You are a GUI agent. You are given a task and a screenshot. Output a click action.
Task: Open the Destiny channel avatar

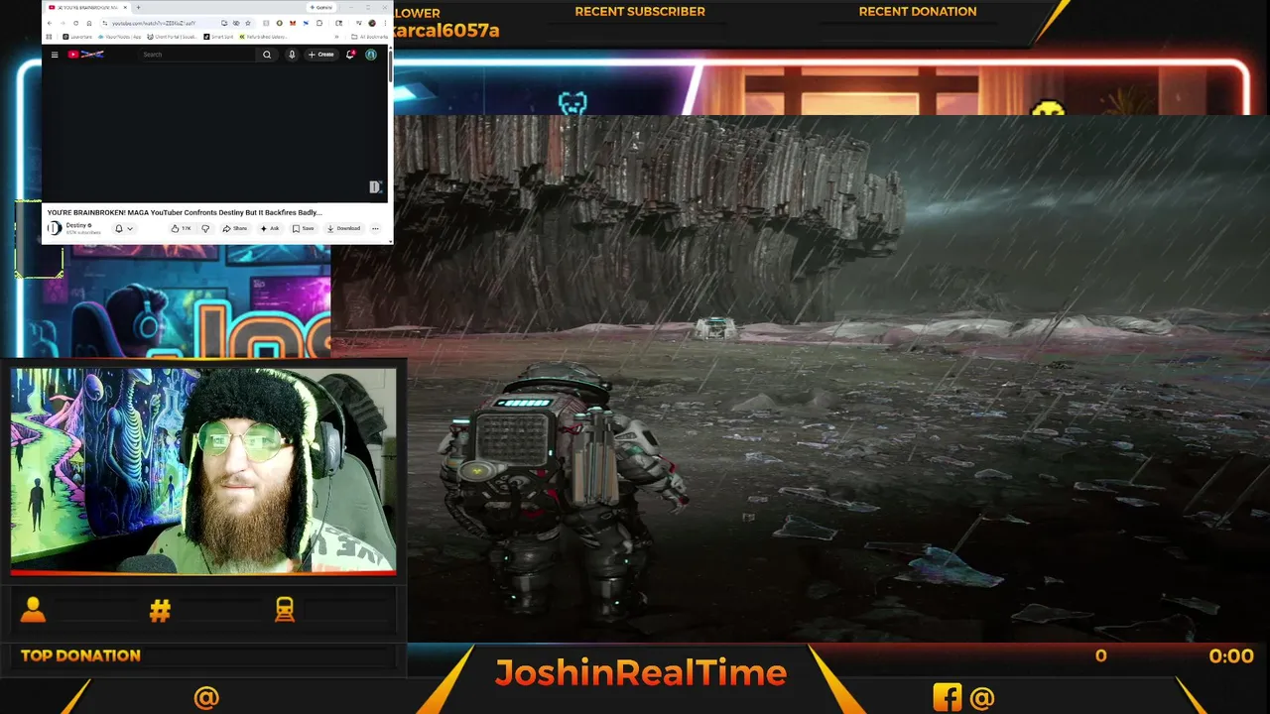coord(55,228)
